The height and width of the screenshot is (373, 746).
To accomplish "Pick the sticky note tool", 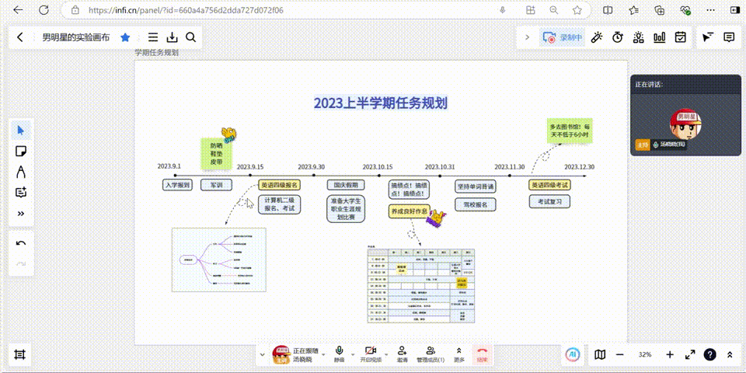I will point(21,152).
